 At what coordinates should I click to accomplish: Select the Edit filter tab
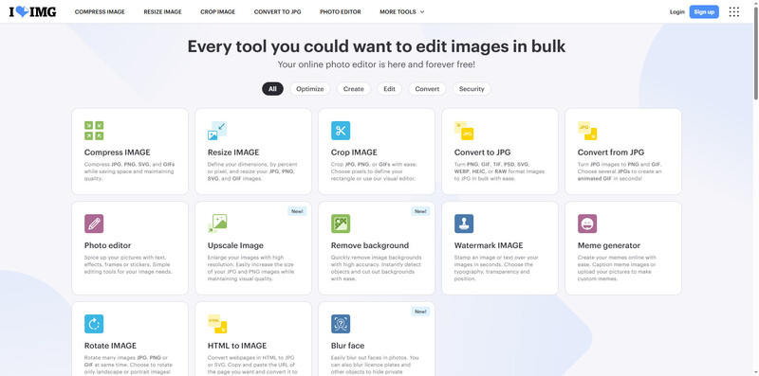(389, 89)
